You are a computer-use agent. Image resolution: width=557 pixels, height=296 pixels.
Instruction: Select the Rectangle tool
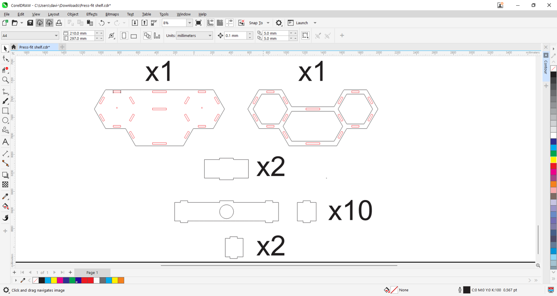(5, 111)
